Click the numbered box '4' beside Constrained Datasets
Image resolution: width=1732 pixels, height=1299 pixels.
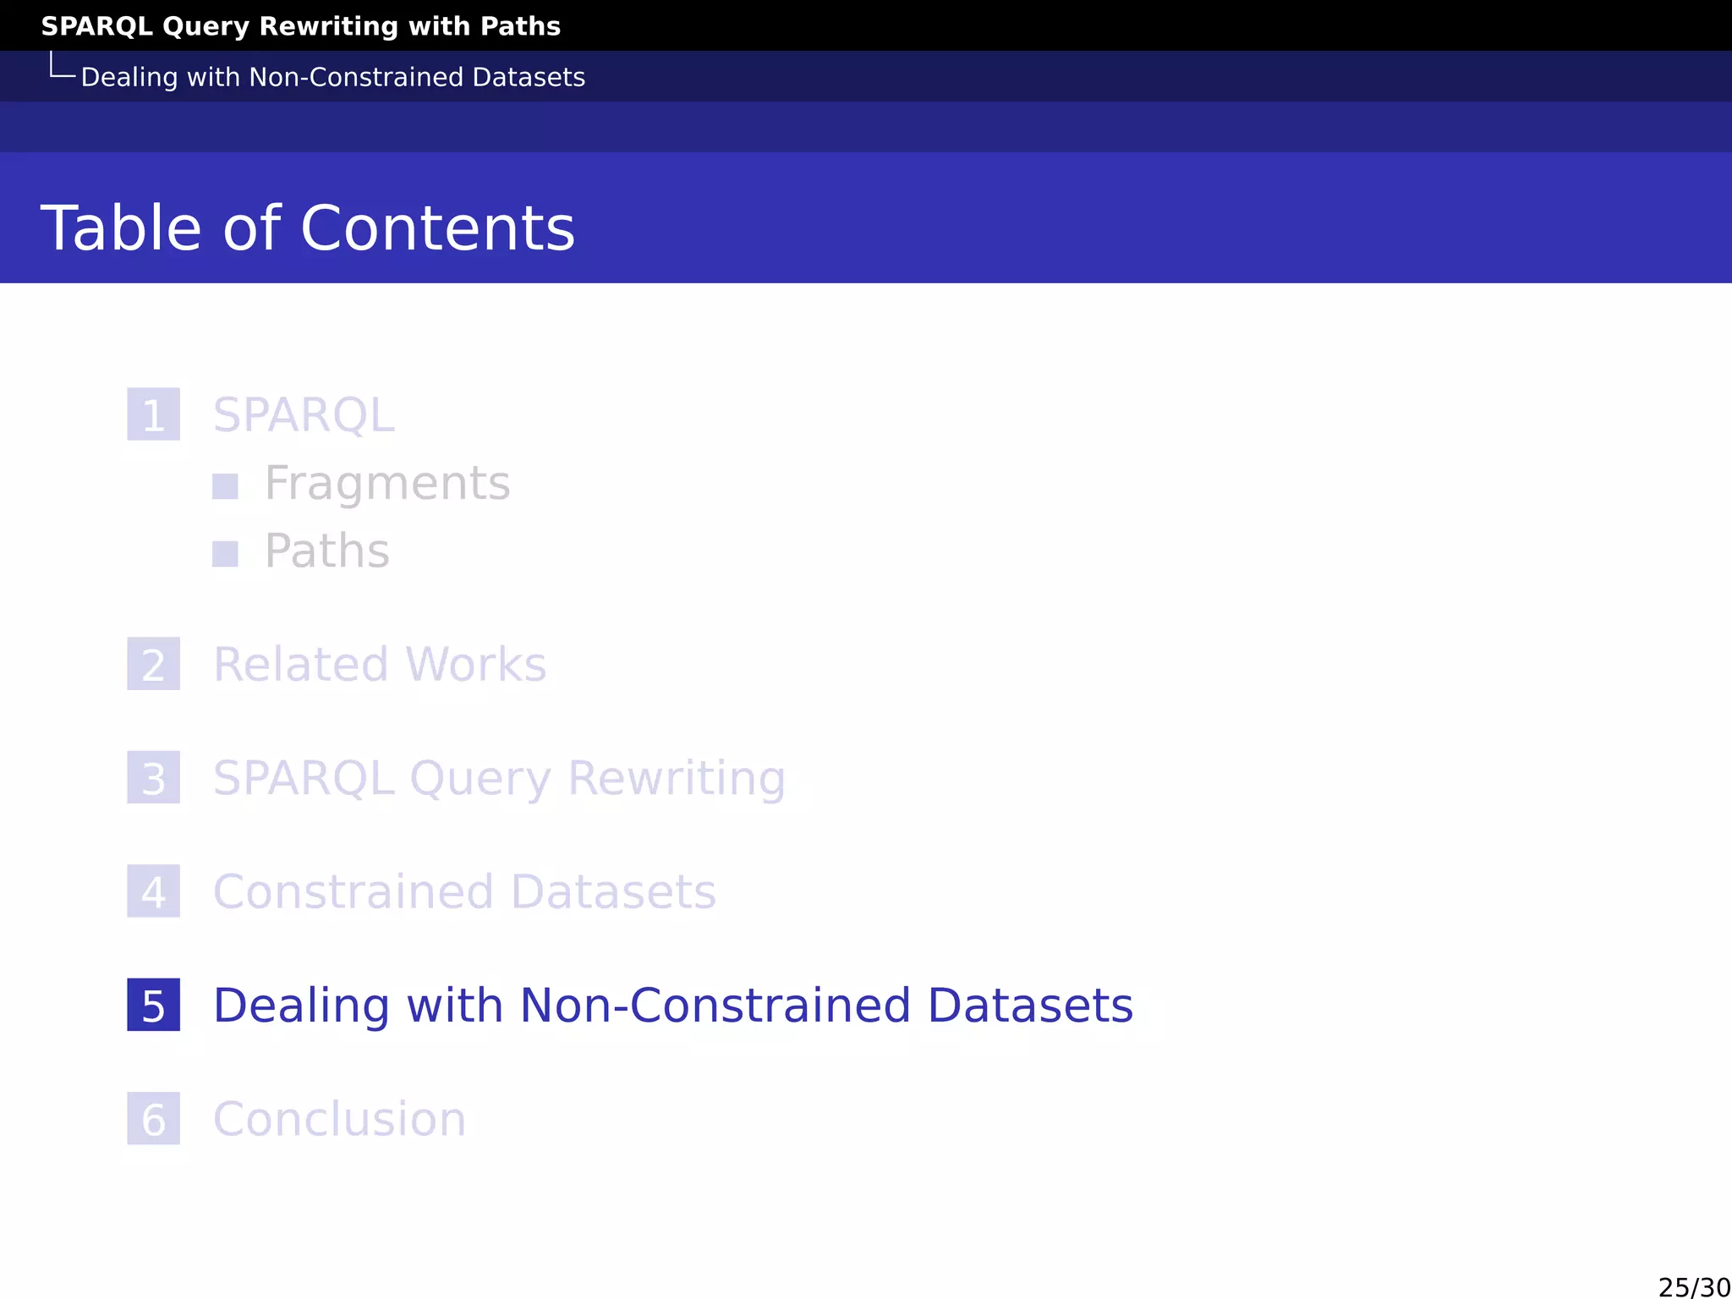point(153,891)
